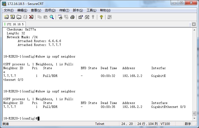Click the Print printer icon
The height and width of the screenshot is (128, 199).
point(72,17)
